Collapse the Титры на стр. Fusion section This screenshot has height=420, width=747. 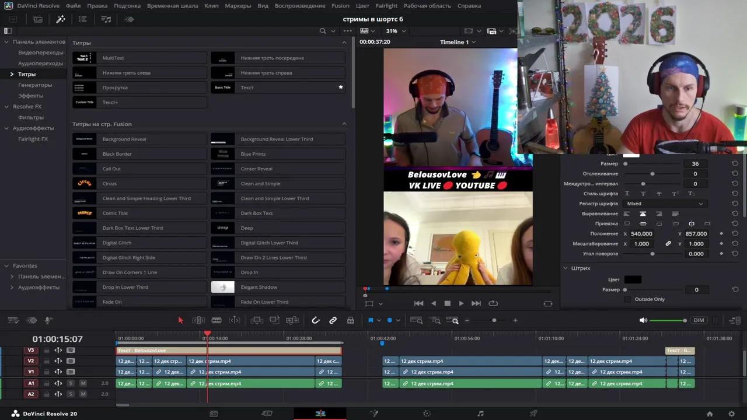pos(344,124)
